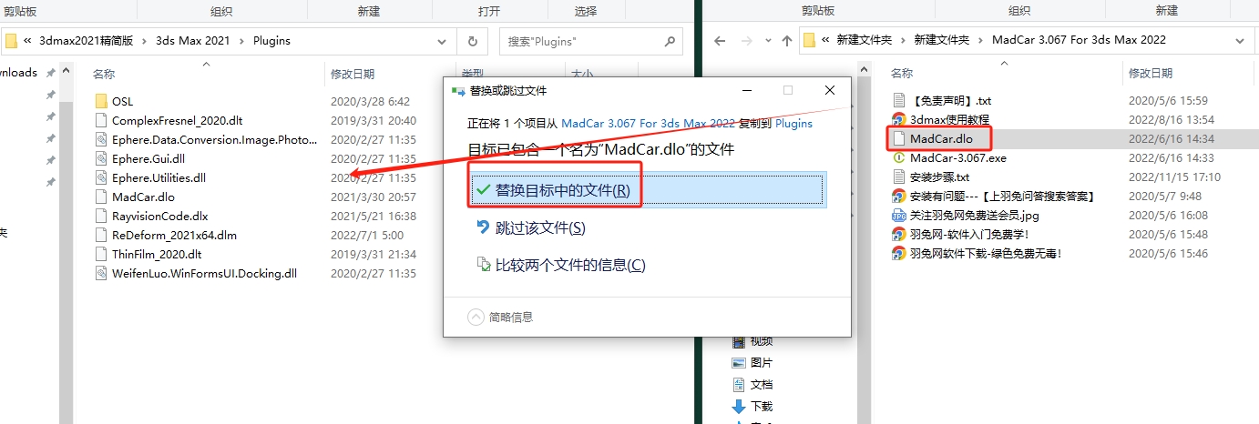Click the 2020/3/28 6:42 date of OSL
This screenshot has height=424, width=1259.
tap(370, 101)
